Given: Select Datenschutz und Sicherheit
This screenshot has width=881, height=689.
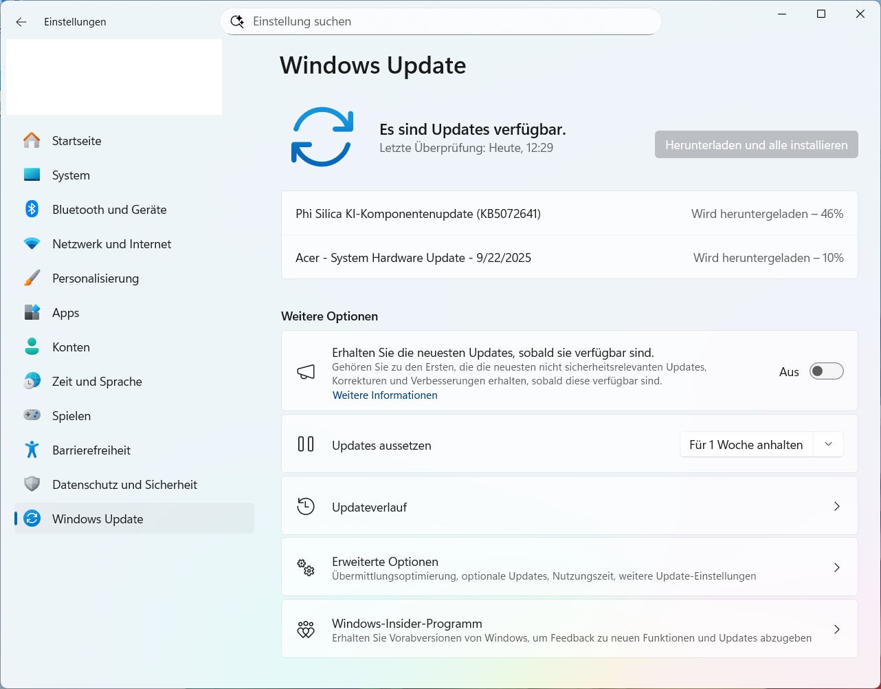Looking at the screenshot, I should tap(134, 484).
